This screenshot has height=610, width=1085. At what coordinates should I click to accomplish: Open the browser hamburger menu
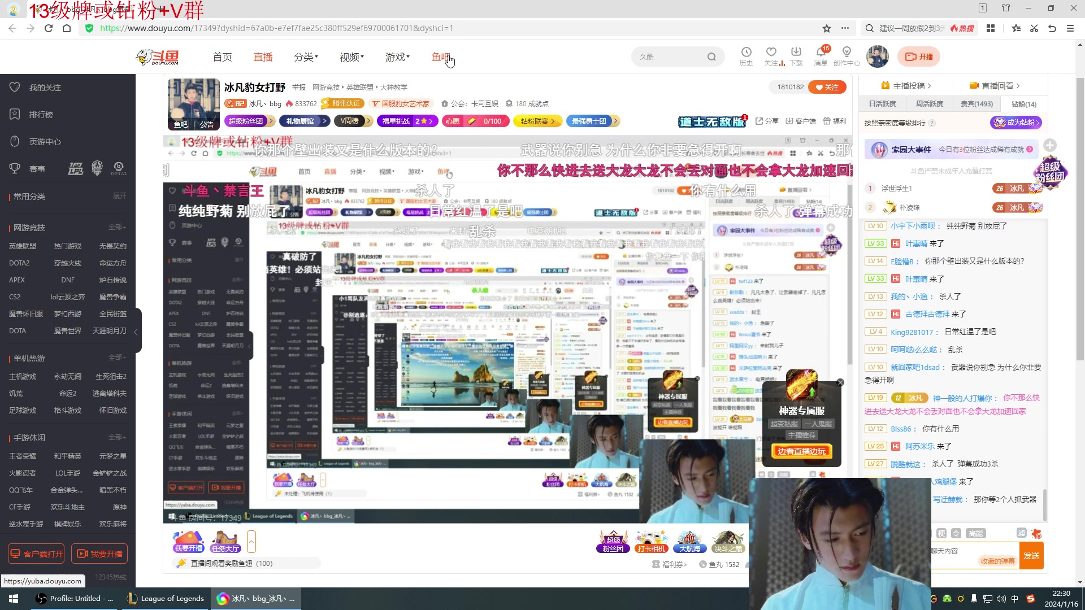coord(1070,28)
